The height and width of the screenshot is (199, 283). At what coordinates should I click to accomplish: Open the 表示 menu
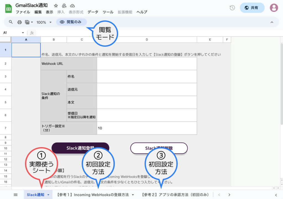click(x=49, y=12)
